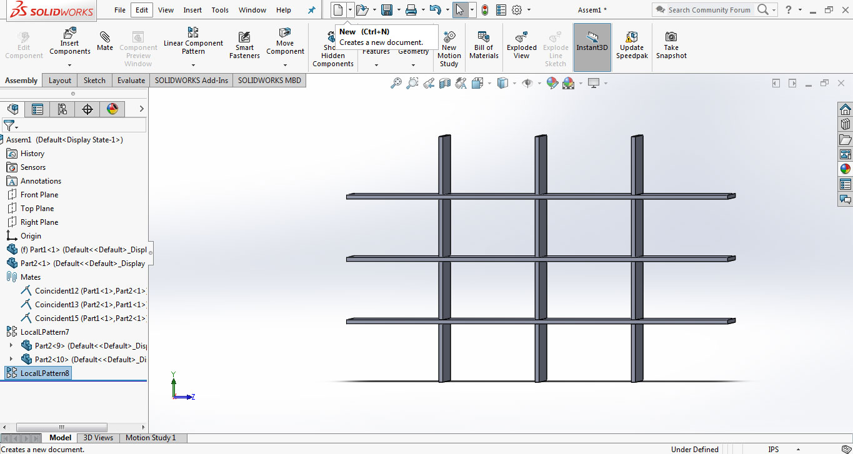Click Home icon in right task pane
The image size is (853, 454).
click(846, 109)
